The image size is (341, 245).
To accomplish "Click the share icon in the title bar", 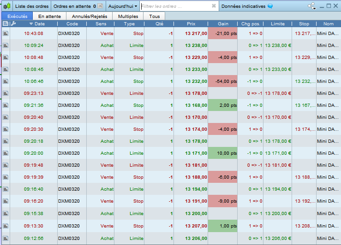I will coord(311,6).
